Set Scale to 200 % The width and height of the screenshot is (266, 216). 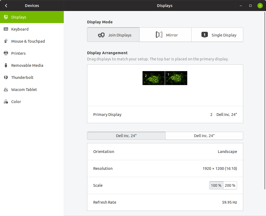230,185
